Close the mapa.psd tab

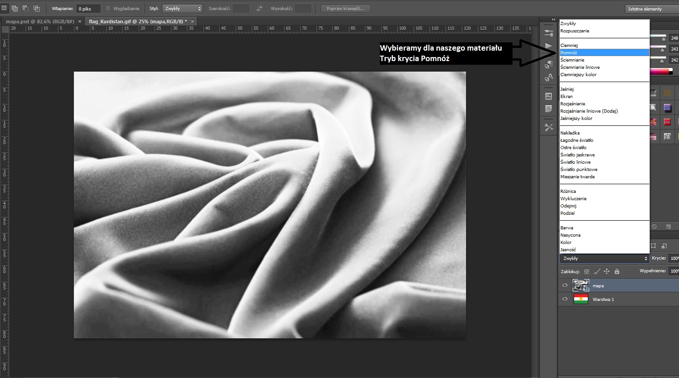[80, 21]
